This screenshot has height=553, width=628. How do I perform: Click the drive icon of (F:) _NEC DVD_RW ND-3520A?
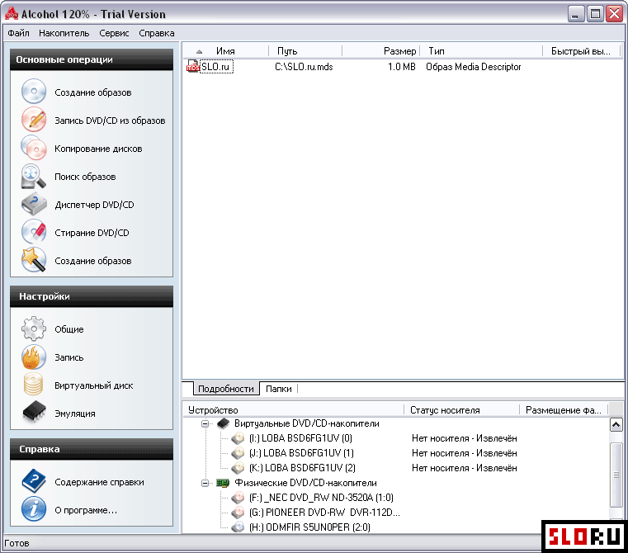(x=238, y=498)
